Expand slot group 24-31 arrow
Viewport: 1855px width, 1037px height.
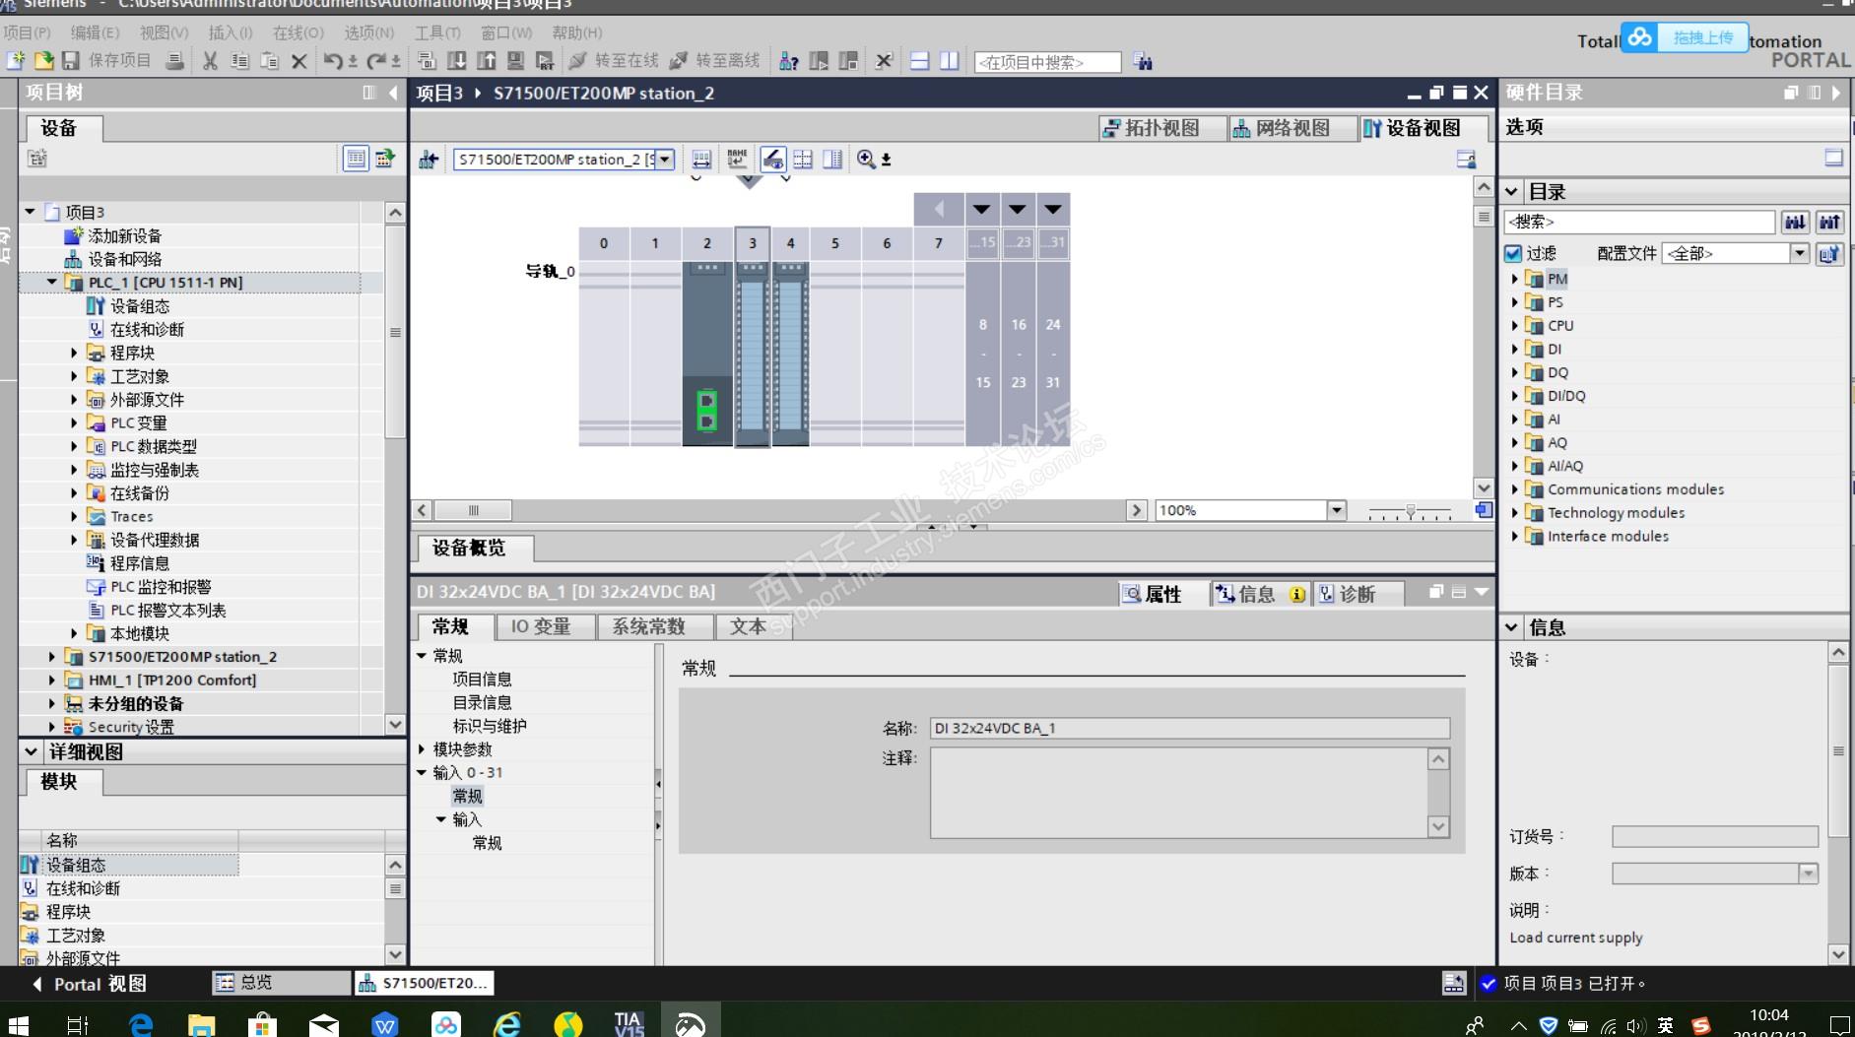click(x=1053, y=209)
